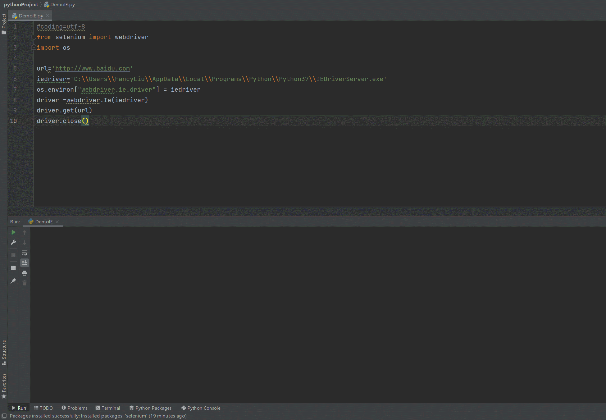Viewport: 606px width, 420px height.
Task: Click the os.environ assignment line
Action: click(118, 89)
